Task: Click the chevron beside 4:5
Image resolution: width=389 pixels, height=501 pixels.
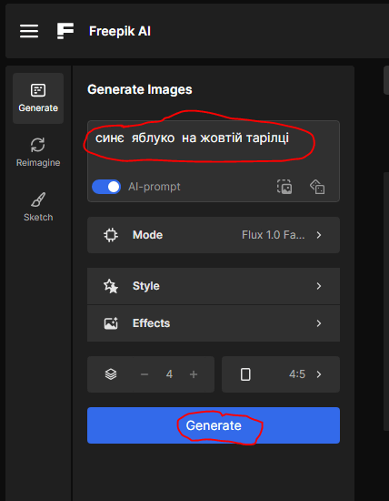Action: point(319,374)
